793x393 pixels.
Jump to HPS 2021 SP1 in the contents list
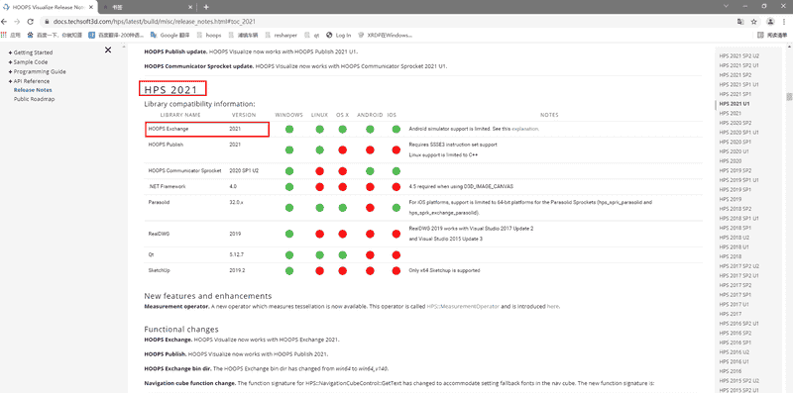735,94
